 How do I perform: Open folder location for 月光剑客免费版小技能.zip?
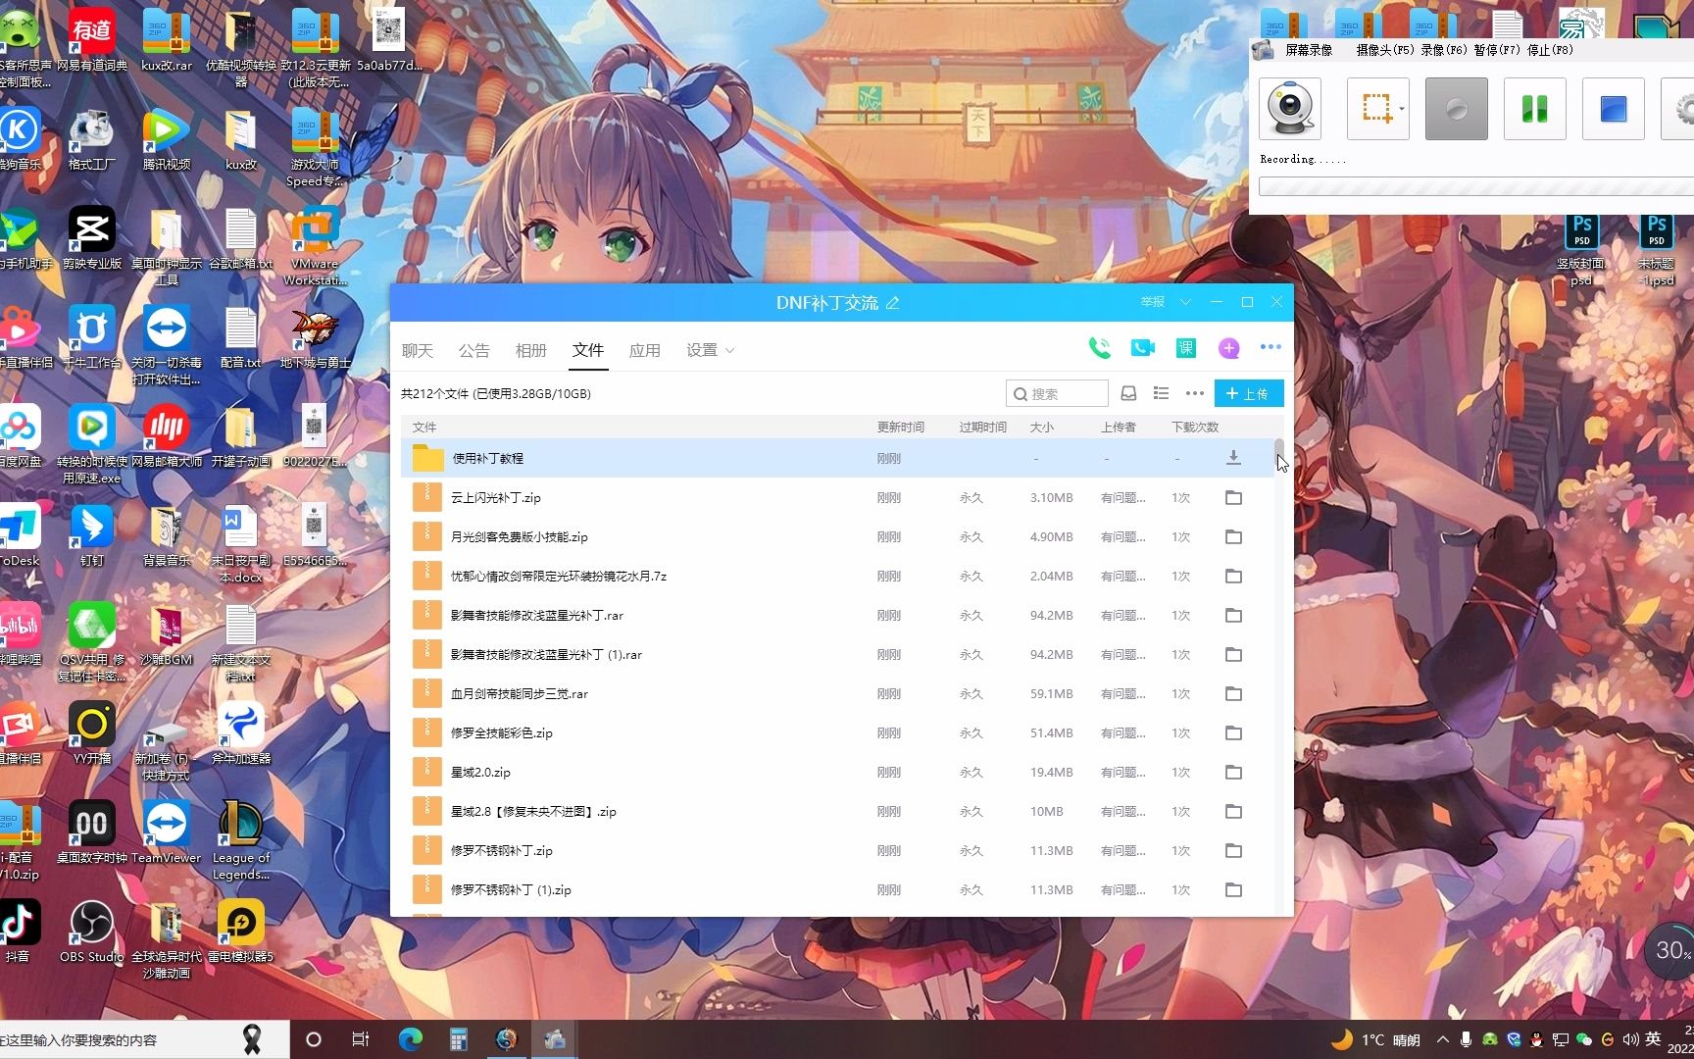(1234, 537)
